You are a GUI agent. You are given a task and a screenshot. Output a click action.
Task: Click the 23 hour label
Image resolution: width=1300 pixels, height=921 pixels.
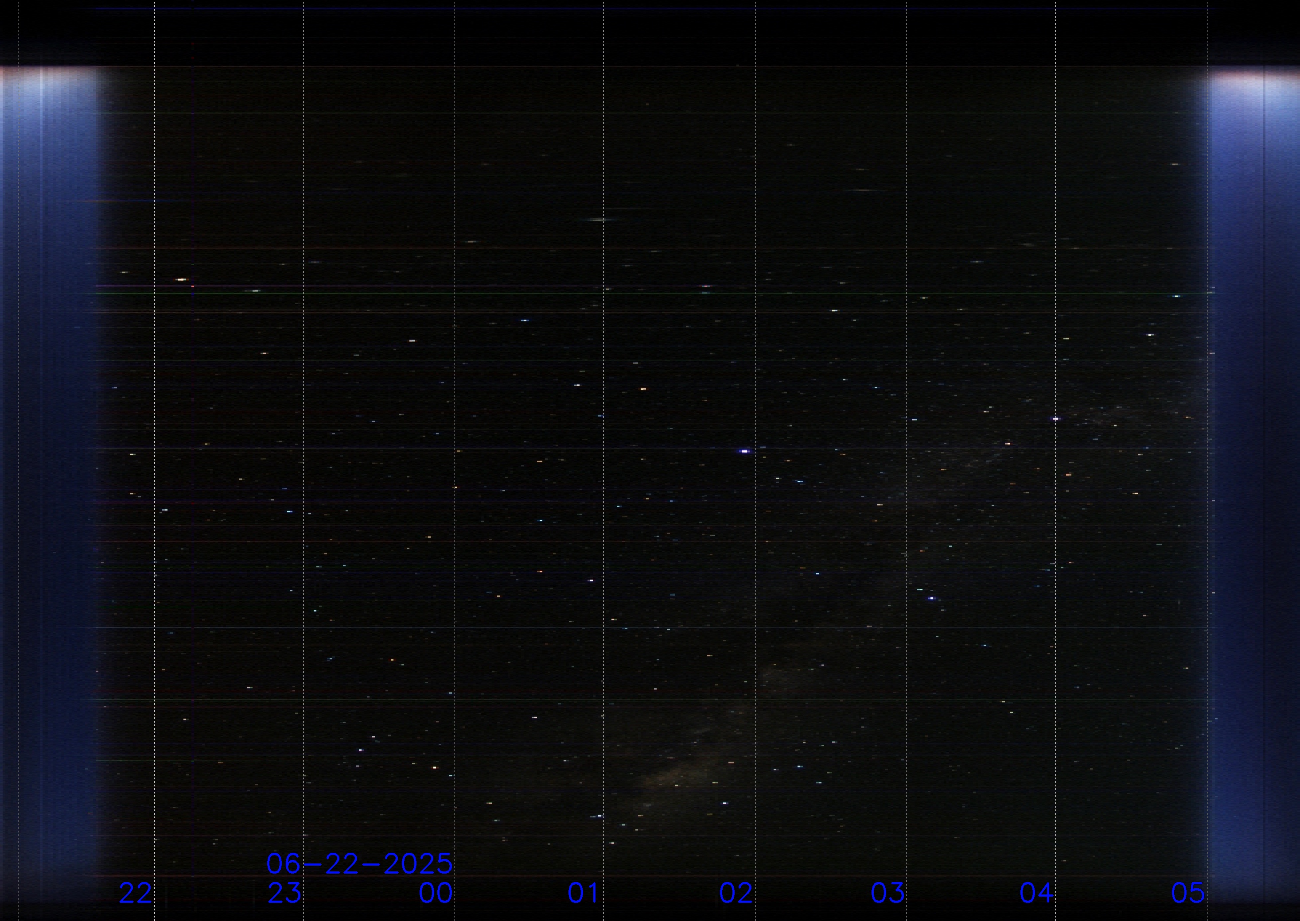click(284, 893)
